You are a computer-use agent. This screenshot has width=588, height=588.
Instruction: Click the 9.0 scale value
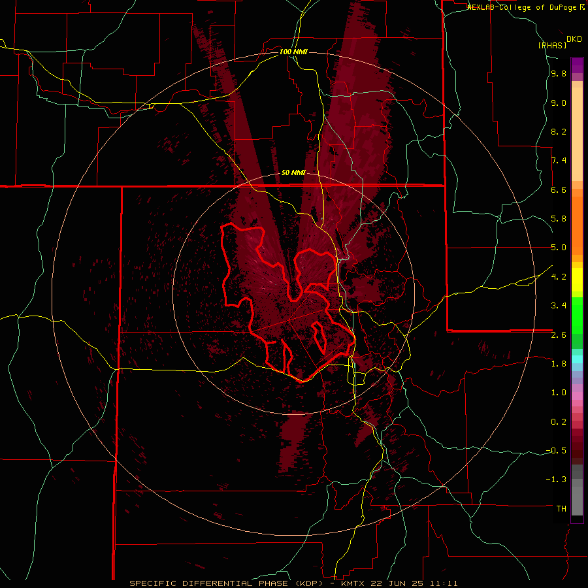point(559,103)
